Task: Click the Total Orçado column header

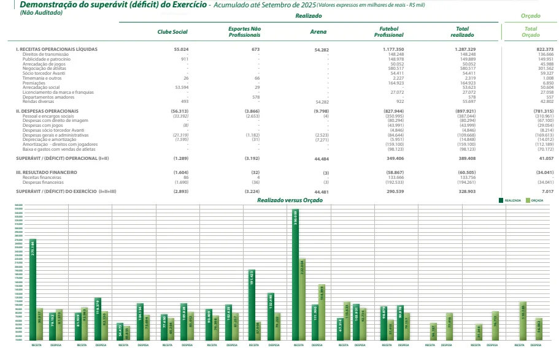Action: tap(530, 31)
